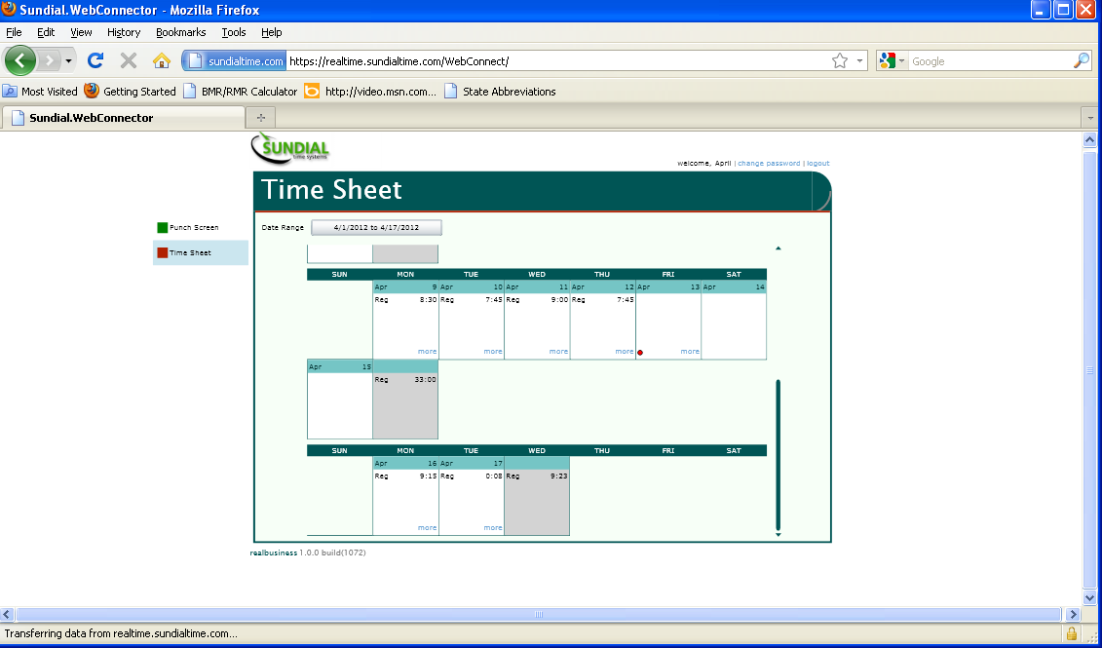Click the Google search input field
The image size is (1102, 648).
pyautogui.click(x=989, y=61)
